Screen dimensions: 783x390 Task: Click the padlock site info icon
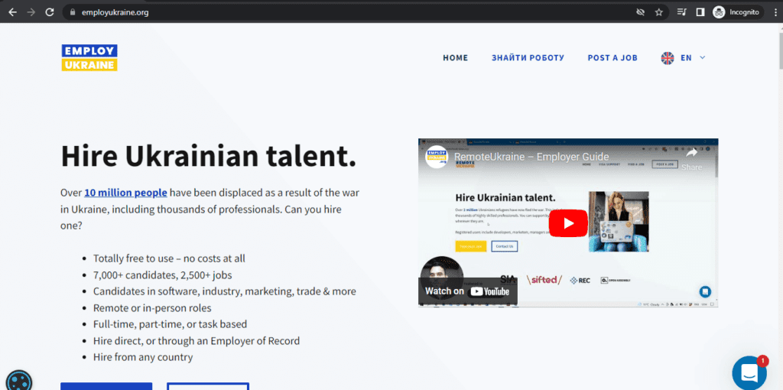coord(73,12)
